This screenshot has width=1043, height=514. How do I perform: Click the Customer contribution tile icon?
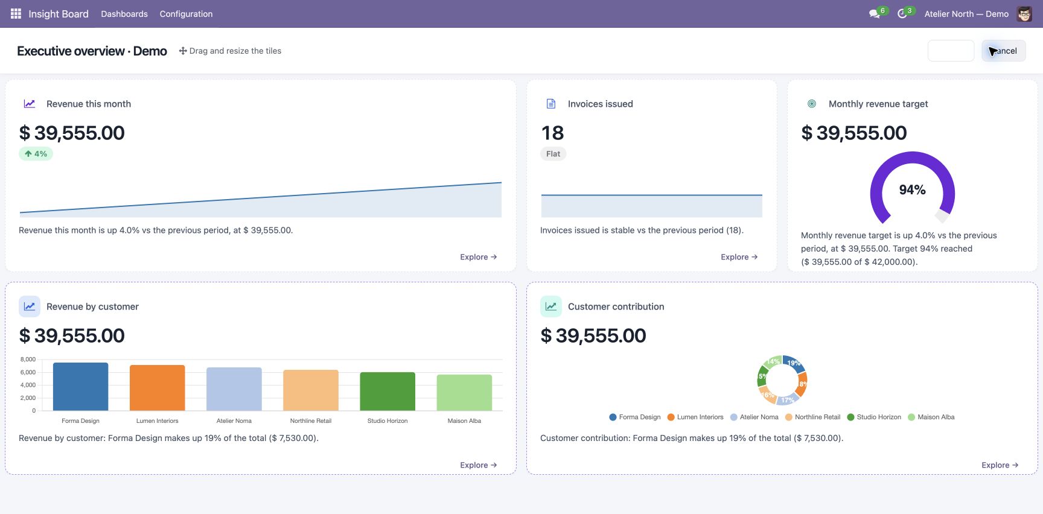click(x=551, y=306)
